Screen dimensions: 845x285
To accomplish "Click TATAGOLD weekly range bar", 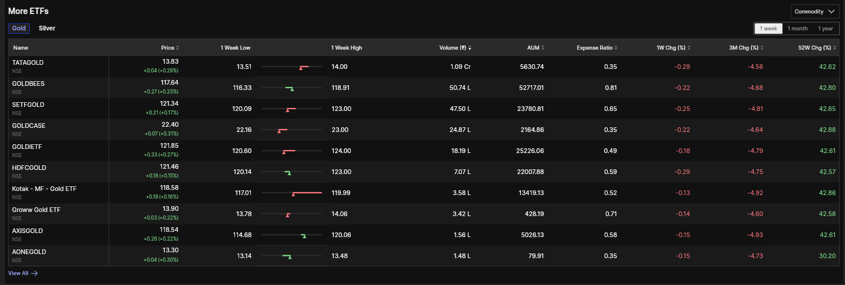I will click(x=292, y=67).
